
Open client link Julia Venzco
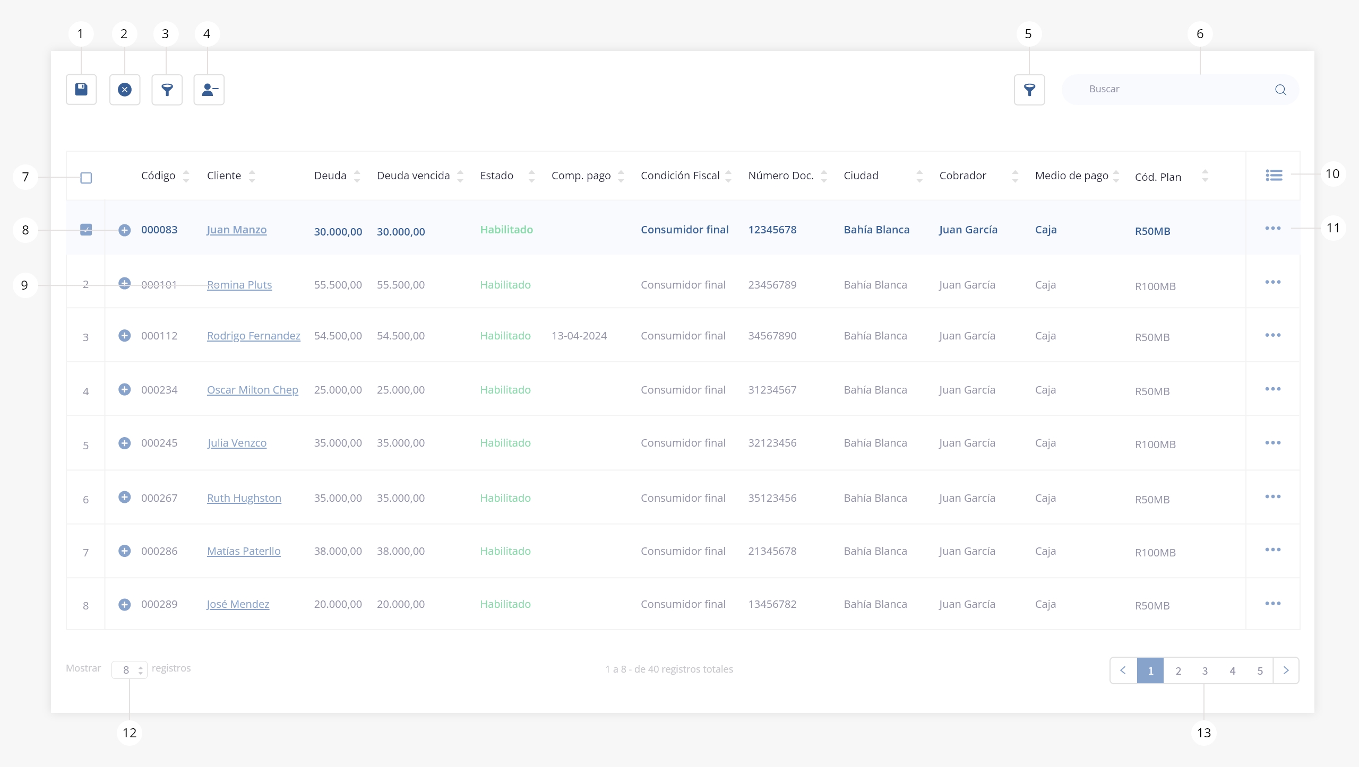coord(237,443)
